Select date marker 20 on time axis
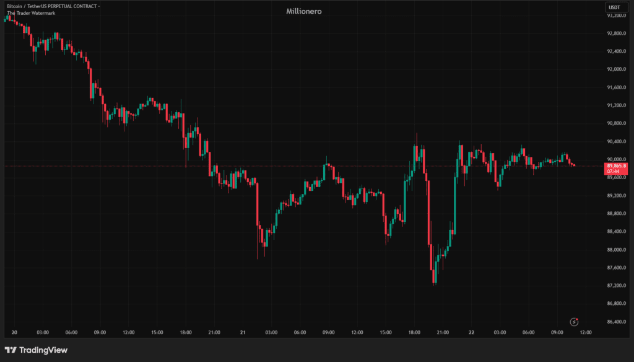The width and height of the screenshot is (634, 362). click(14, 333)
